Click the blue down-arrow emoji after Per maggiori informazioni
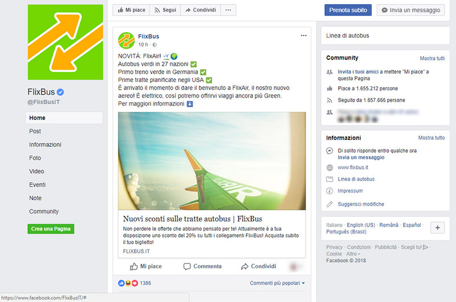The image size is (456, 302). (x=190, y=104)
